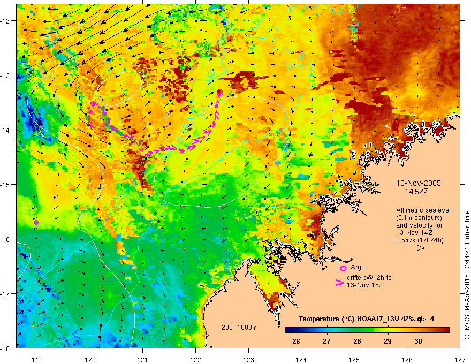Click the 'and velocity for' legend line
Viewport: 471px width, 364px height.
click(419, 225)
